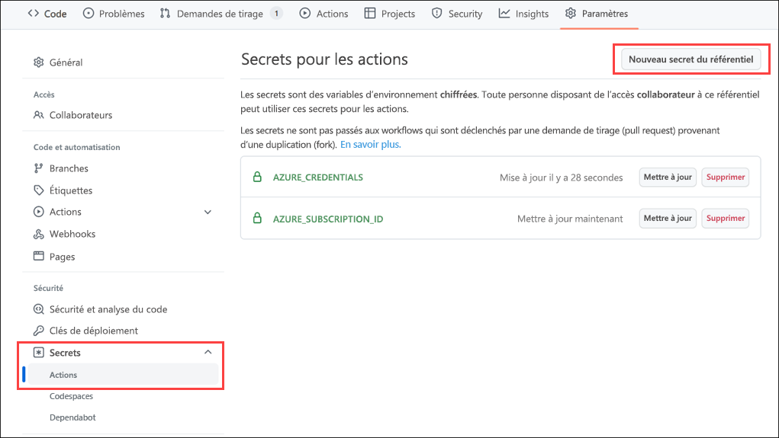Click the AZURE_CREDENTIALS lock icon
779x438 pixels.
[257, 177]
